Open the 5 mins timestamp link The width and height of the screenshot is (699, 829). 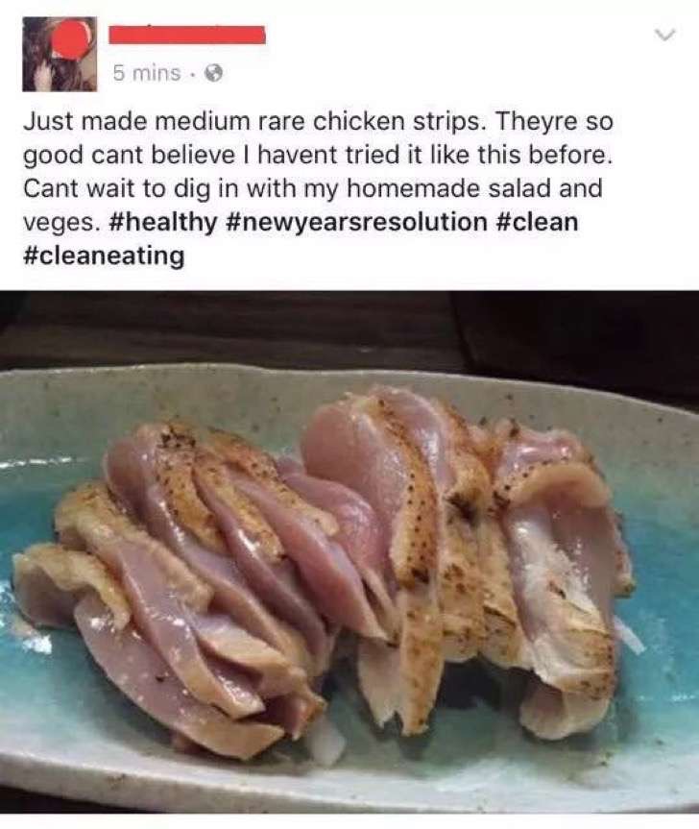pos(147,73)
